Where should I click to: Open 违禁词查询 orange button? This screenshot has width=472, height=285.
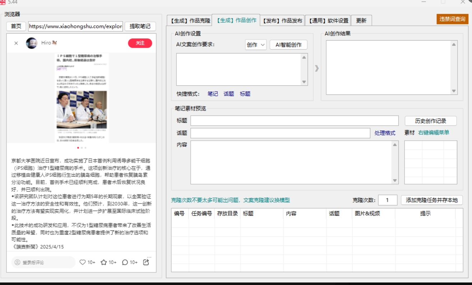452,19
